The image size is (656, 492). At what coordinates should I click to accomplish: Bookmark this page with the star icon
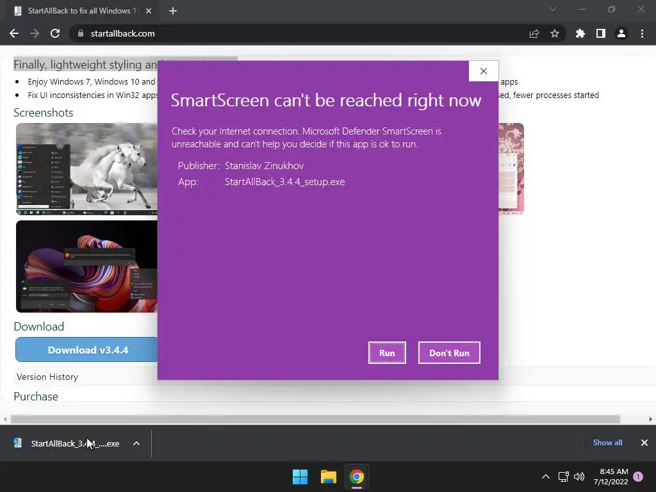[555, 33]
